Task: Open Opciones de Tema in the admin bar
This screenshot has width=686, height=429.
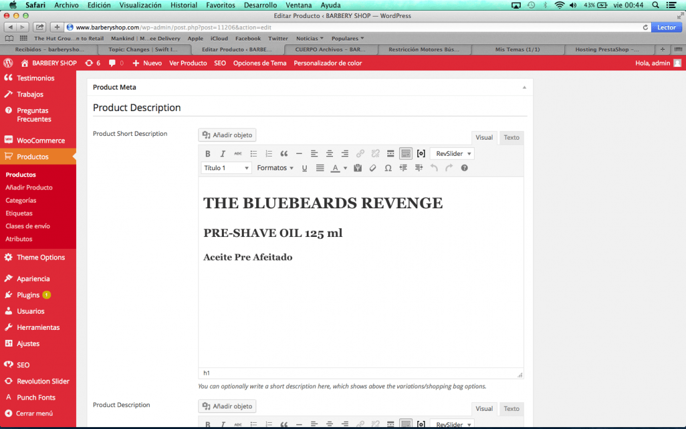Action: [x=260, y=63]
